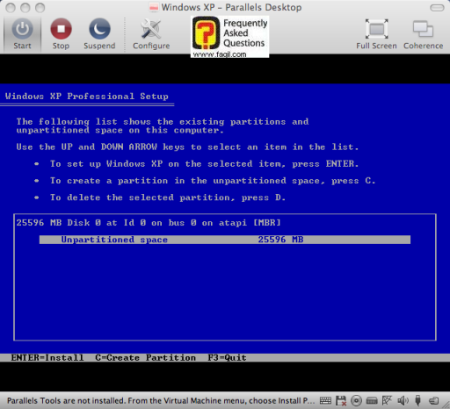Click the keyboard icon in status bar
Viewport: 450px width, 409px height.
coord(325,400)
